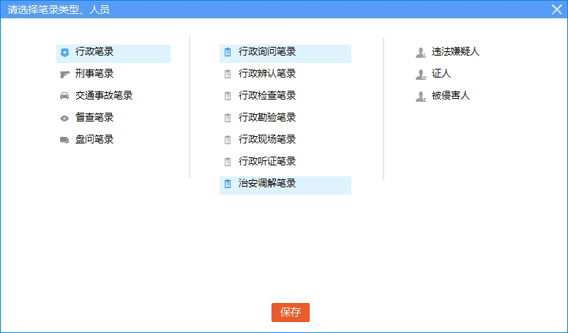
Task: Click the gun icon beside 刑事笔录
Action: (x=64, y=74)
